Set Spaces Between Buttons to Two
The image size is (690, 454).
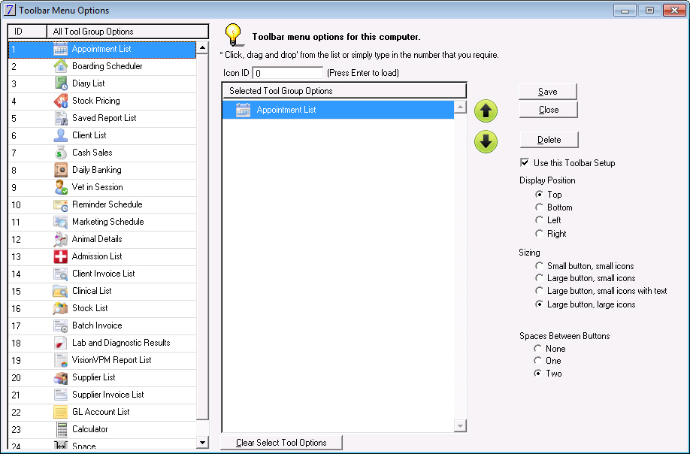coord(537,374)
